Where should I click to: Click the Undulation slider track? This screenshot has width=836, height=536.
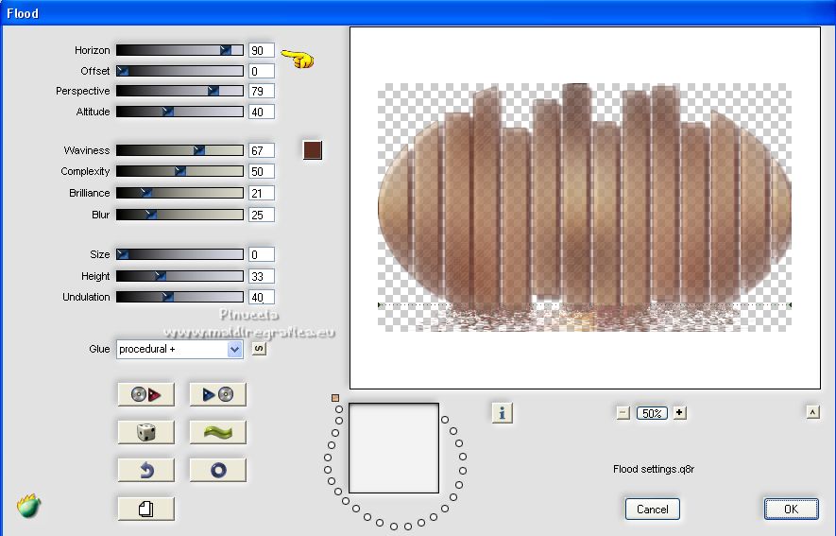[179, 297]
